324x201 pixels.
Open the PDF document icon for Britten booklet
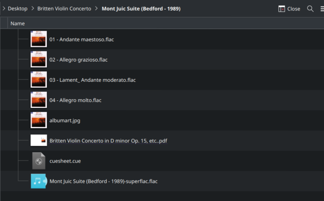pyautogui.click(x=38, y=141)
